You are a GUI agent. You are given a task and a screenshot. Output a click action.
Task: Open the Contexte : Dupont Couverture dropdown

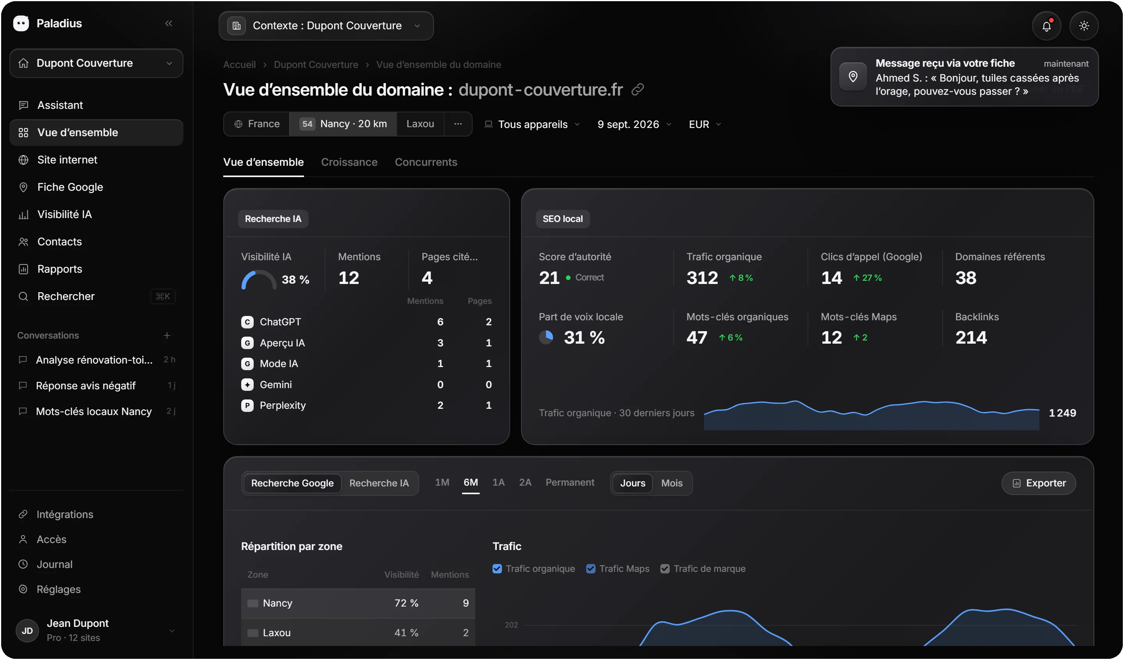tap(326, 26)
